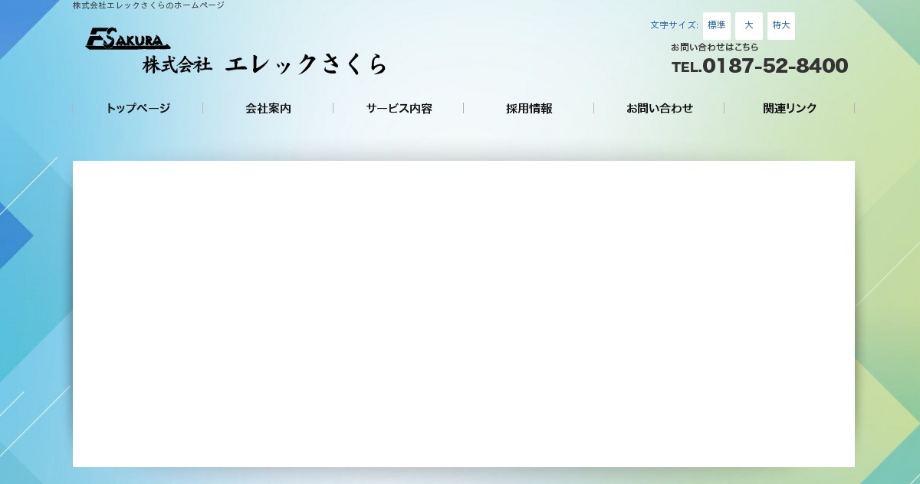Select the お問い合わせはこちら text

pos(715,47)
